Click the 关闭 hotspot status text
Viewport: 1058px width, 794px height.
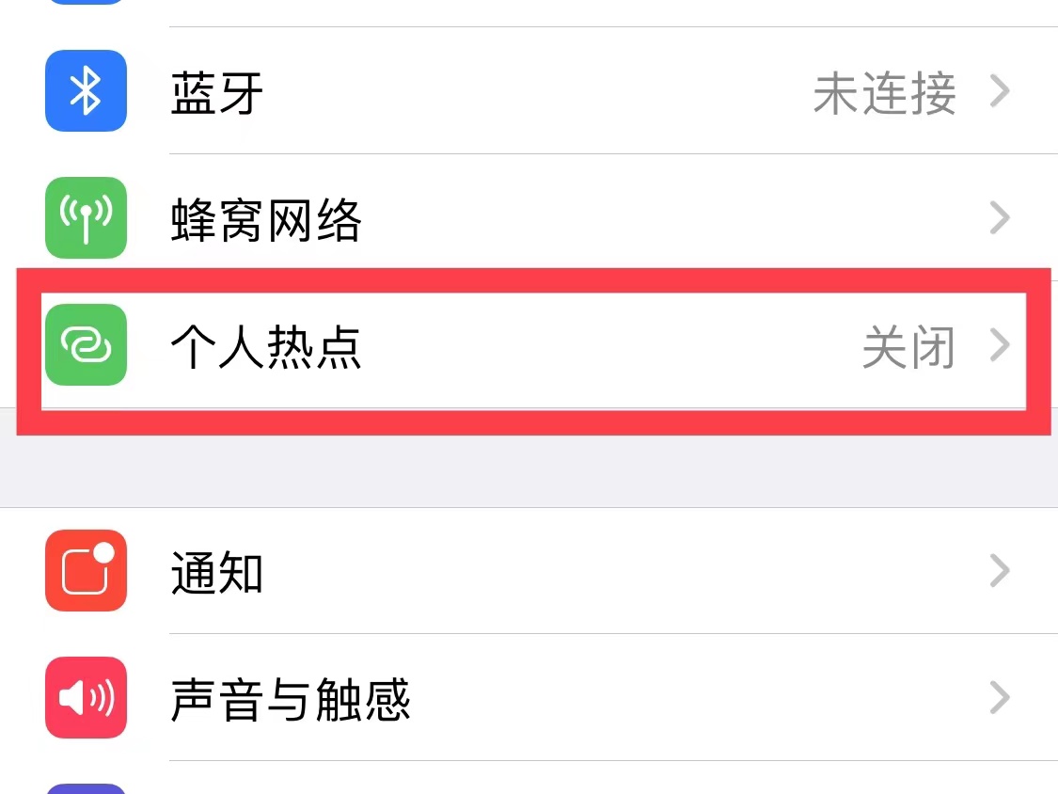[908, 347]
